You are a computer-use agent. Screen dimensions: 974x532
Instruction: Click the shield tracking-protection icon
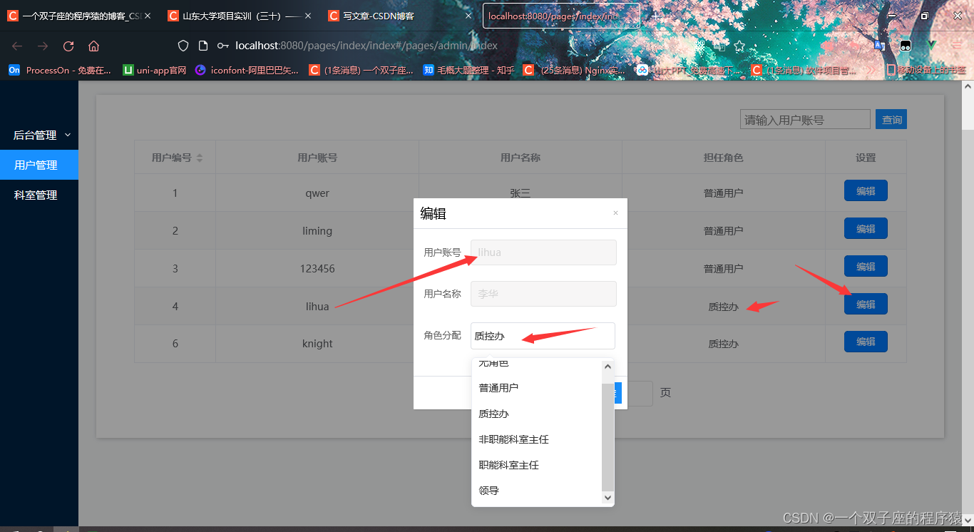(183, 46)
